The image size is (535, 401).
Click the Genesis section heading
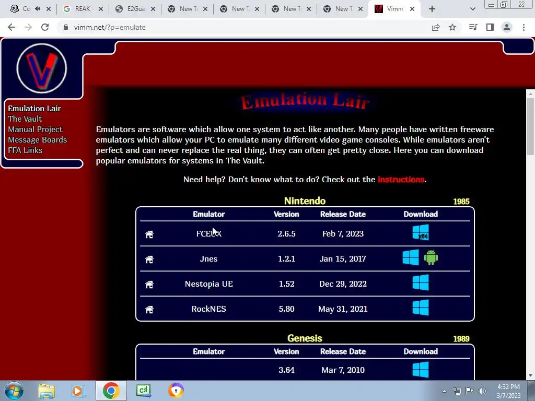point(305,338)
